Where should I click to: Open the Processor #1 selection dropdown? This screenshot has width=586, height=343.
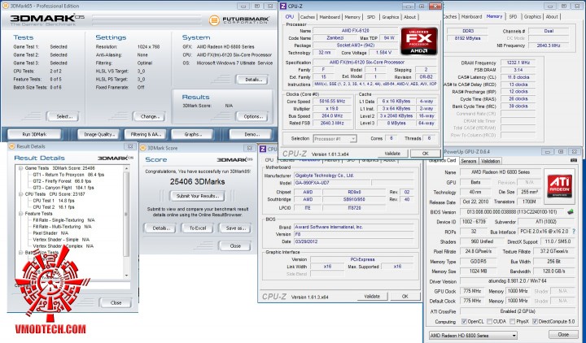[335, 138]
